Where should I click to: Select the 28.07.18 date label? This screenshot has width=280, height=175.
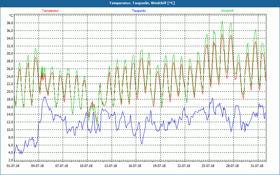pyautogui.click(x=232, y=166)
